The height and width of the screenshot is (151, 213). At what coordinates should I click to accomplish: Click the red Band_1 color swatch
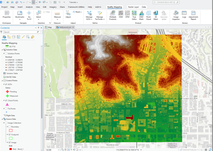[11, 149]
